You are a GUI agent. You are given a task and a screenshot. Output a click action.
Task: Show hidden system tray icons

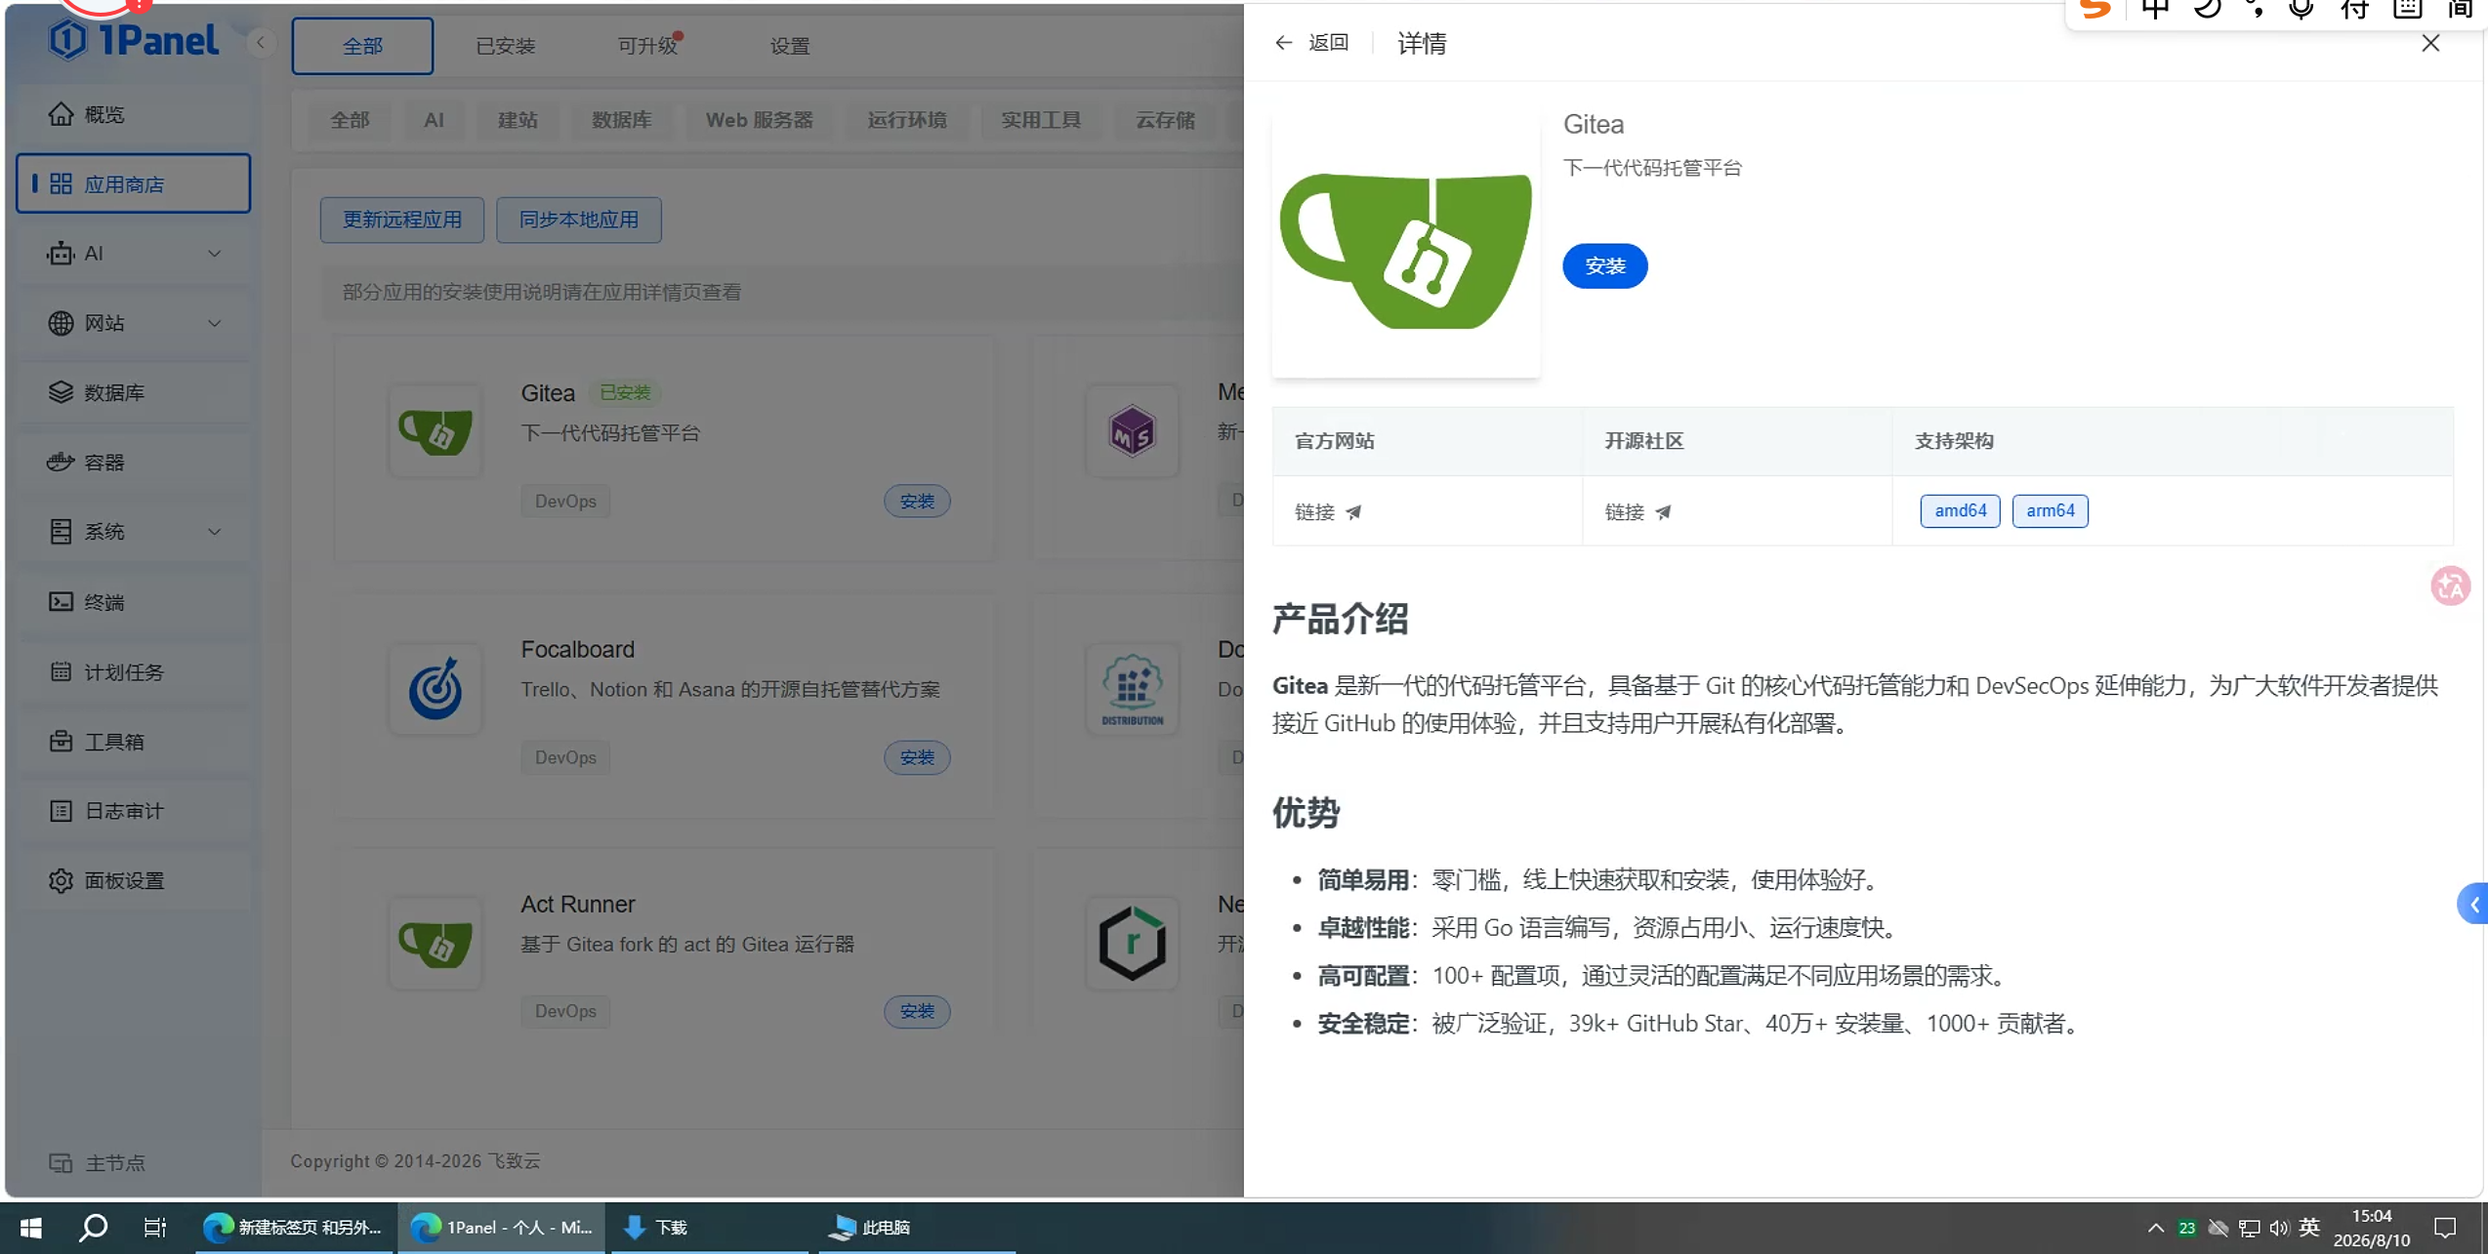tap(2155, 1228)
